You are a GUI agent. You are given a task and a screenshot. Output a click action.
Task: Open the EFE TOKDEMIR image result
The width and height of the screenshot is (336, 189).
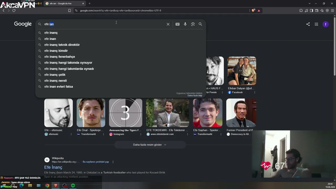(x=168, y=113)
